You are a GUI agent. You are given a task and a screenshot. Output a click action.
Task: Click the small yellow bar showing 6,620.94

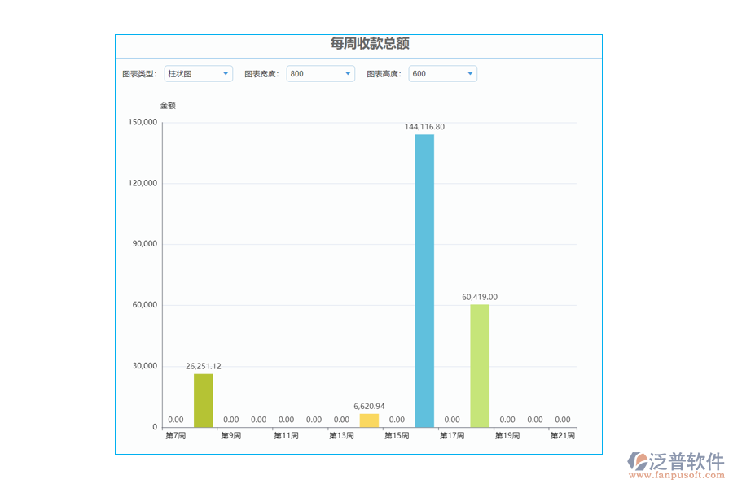pyautogui.click(x=367, y=418)
